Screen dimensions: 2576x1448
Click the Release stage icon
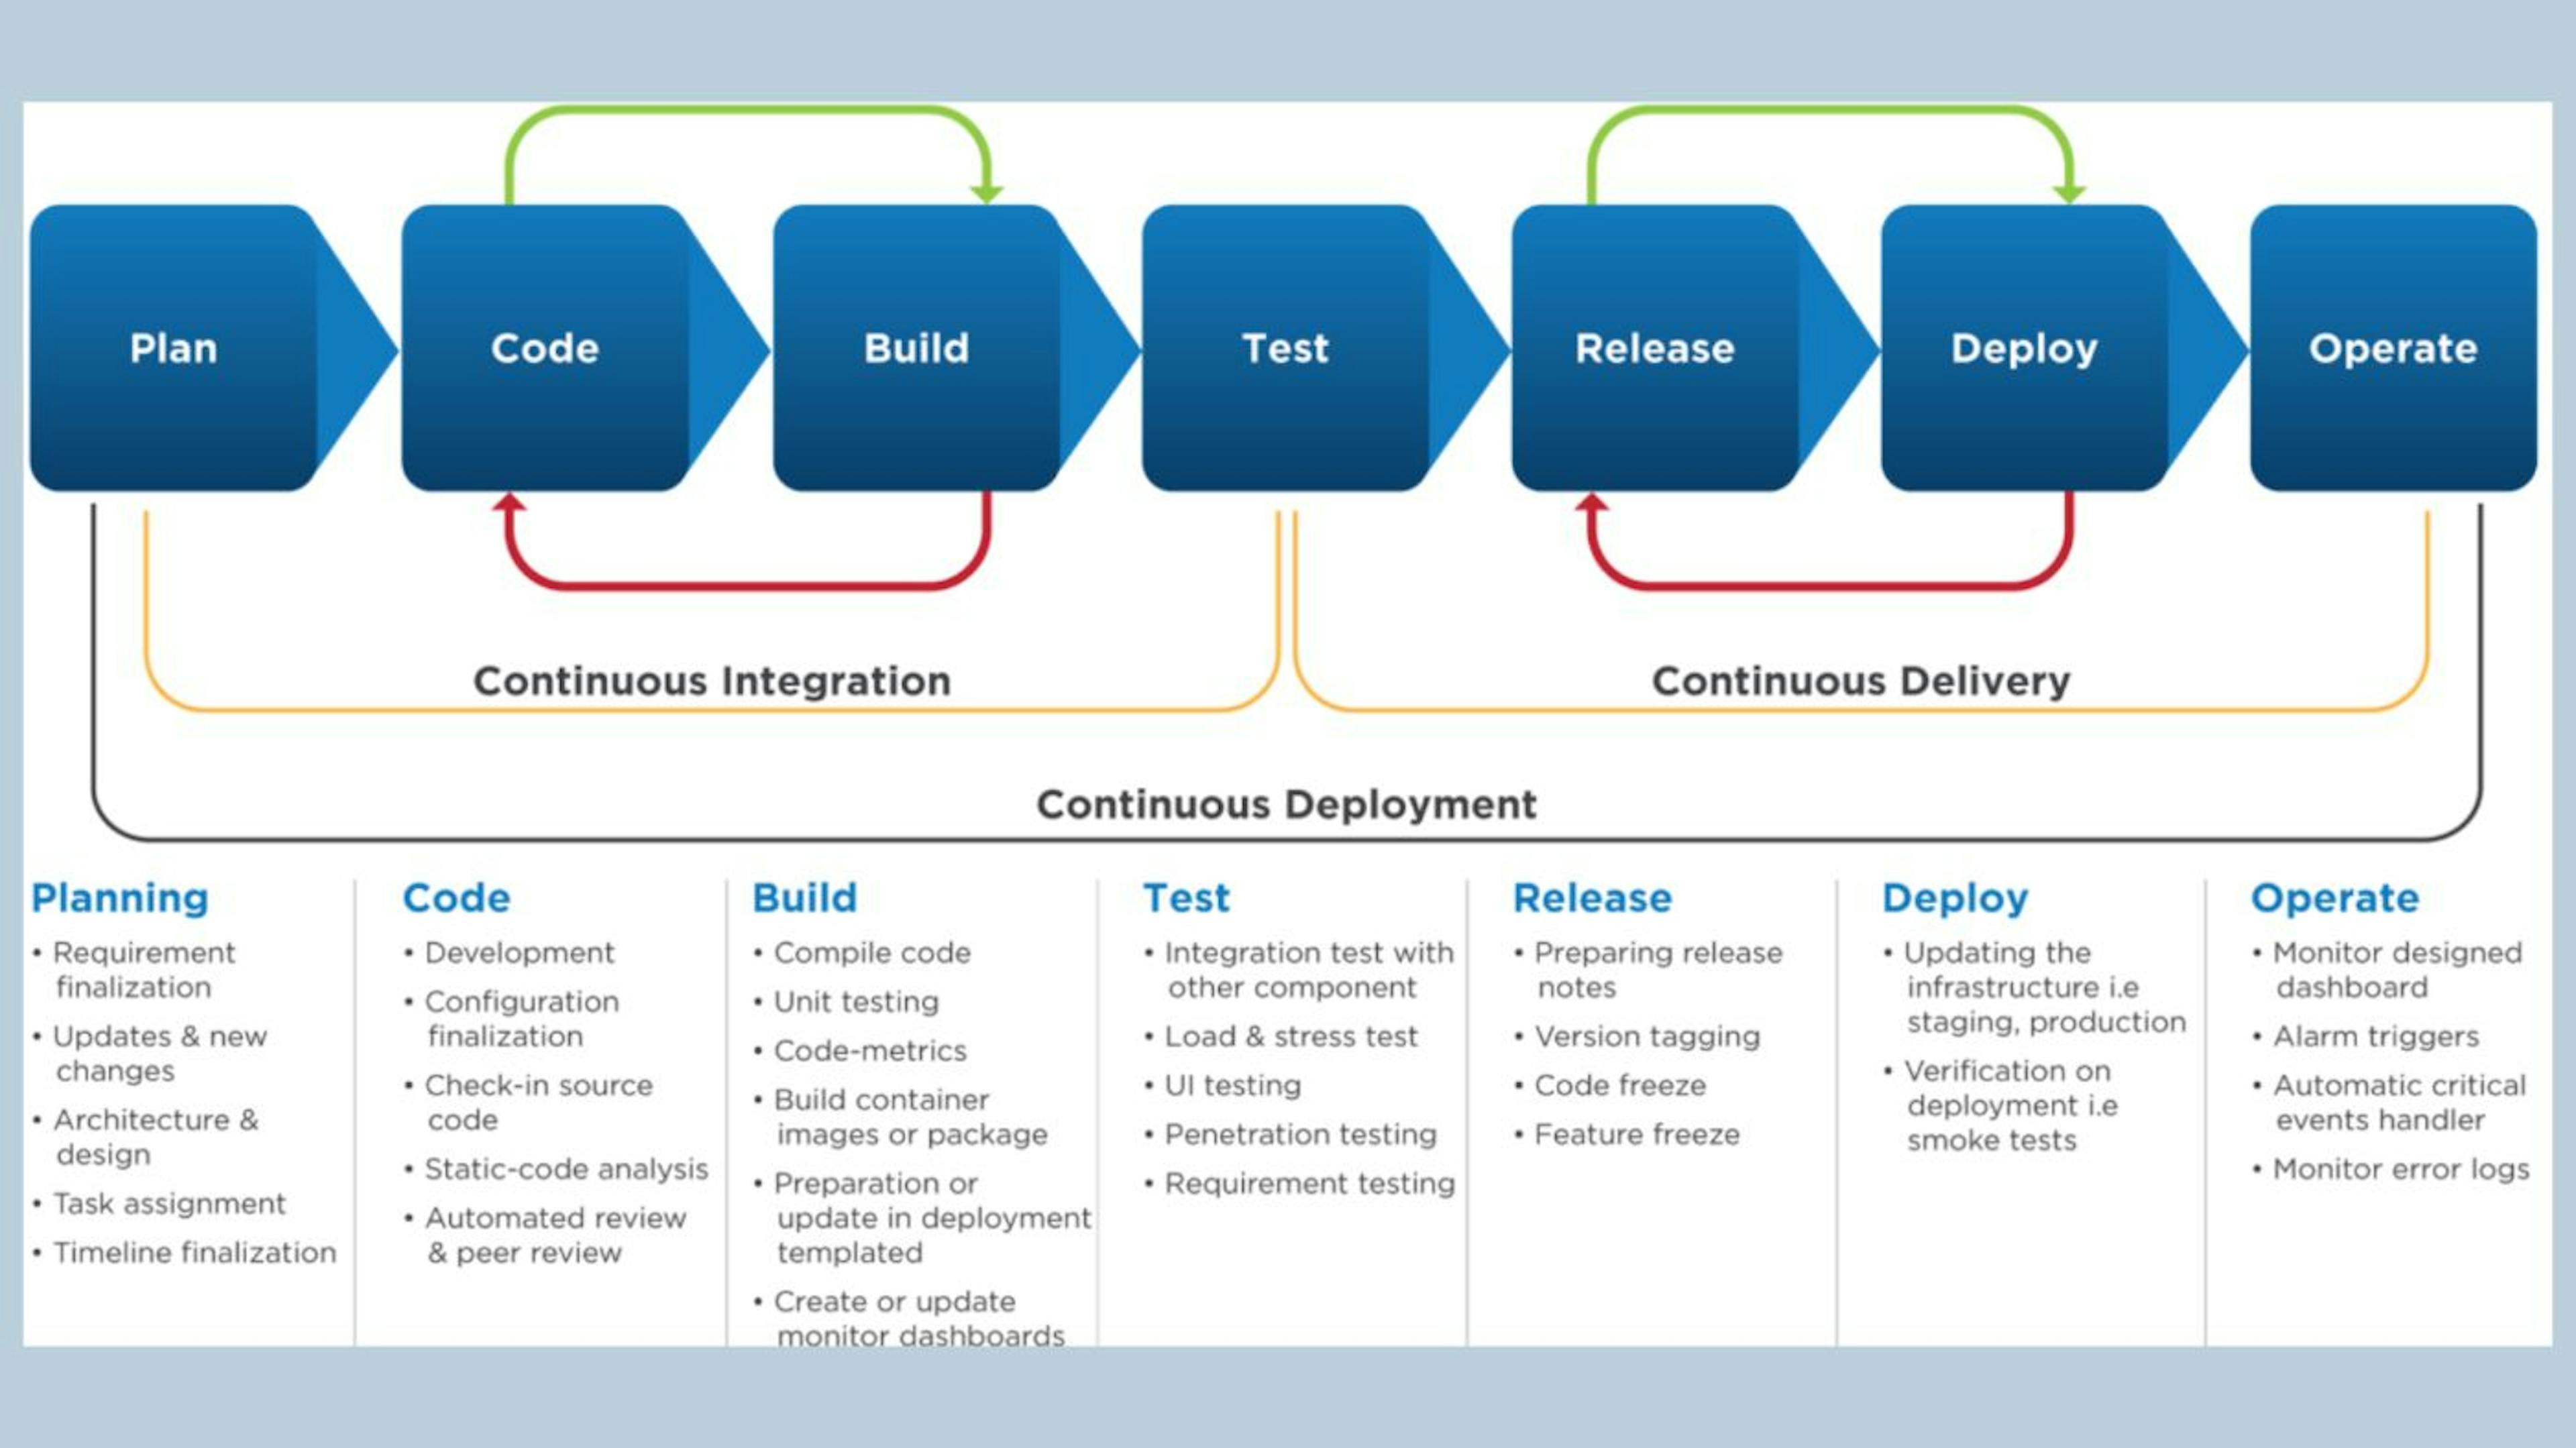coord(1646,345)
